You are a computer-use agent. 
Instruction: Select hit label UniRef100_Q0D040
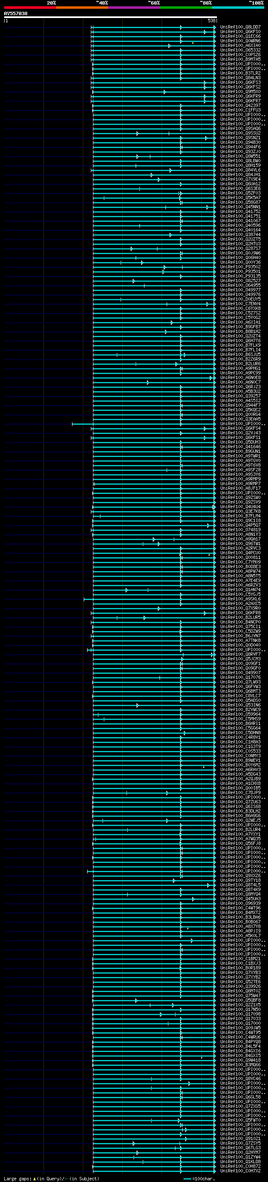[240, 645]
